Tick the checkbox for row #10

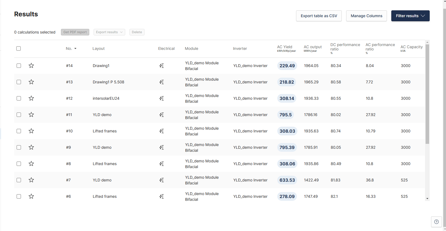pyautogui.click(x=19, y=131)
